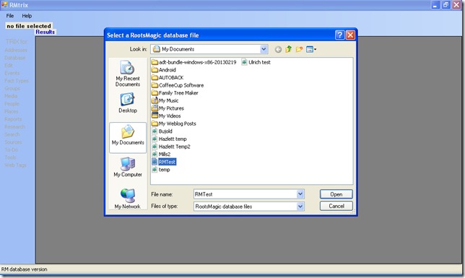Open the File menu
This screenshot has width=465, height=278.
click(x=10, y=16)
